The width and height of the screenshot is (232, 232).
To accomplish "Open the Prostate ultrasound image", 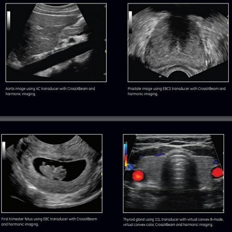I will pyautogui.click(x=178, y=43).
